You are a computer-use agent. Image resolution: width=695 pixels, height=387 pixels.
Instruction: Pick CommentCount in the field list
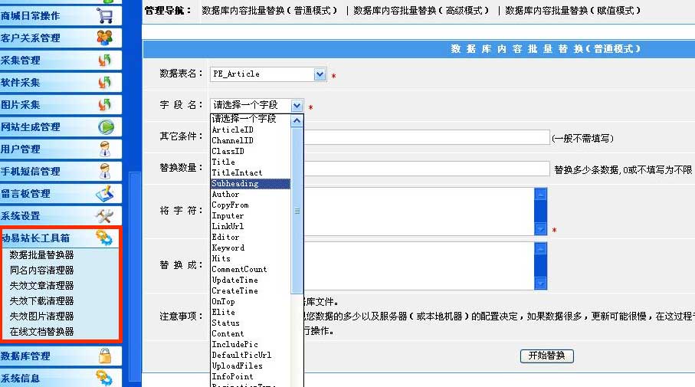pos(251,269)
